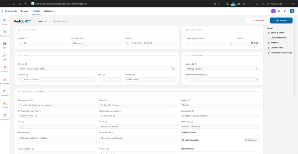Click the info icon next to Número

(x=27, y=38)
